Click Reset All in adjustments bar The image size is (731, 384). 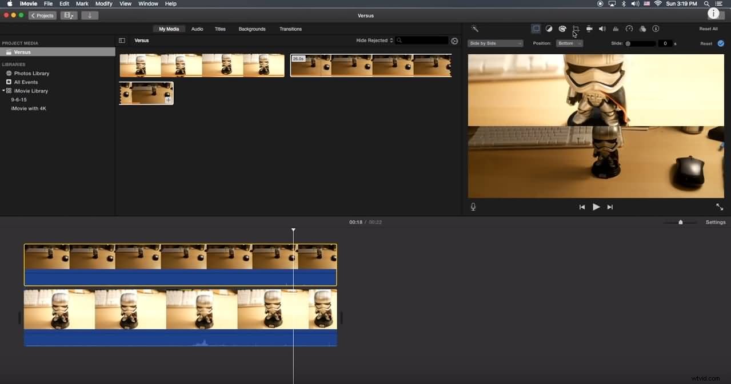[708, 28]
